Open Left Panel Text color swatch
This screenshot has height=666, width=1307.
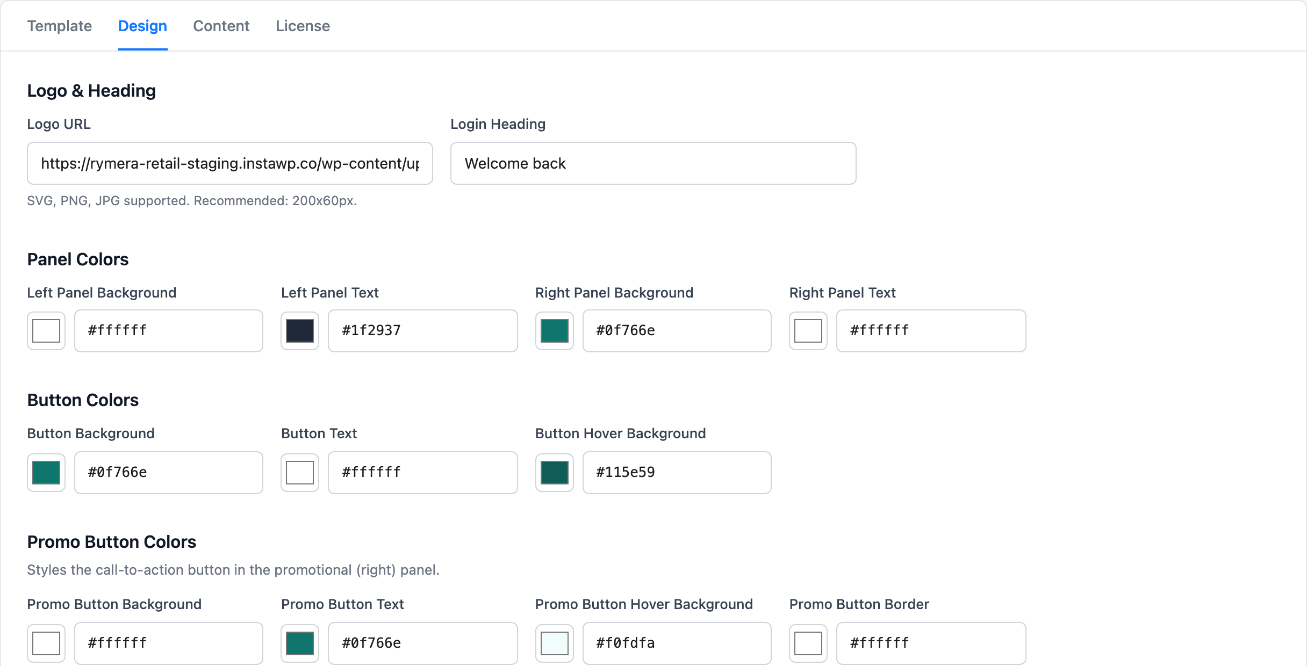(300, 331)
